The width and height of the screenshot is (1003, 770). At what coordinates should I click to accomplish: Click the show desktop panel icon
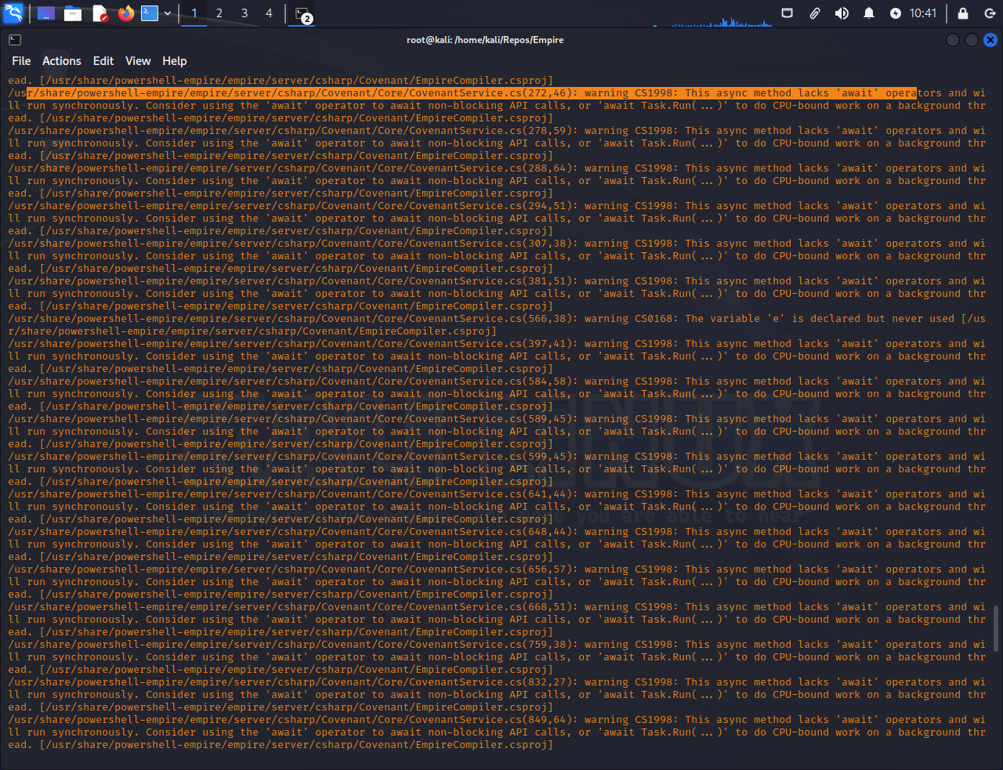point(46,13)
